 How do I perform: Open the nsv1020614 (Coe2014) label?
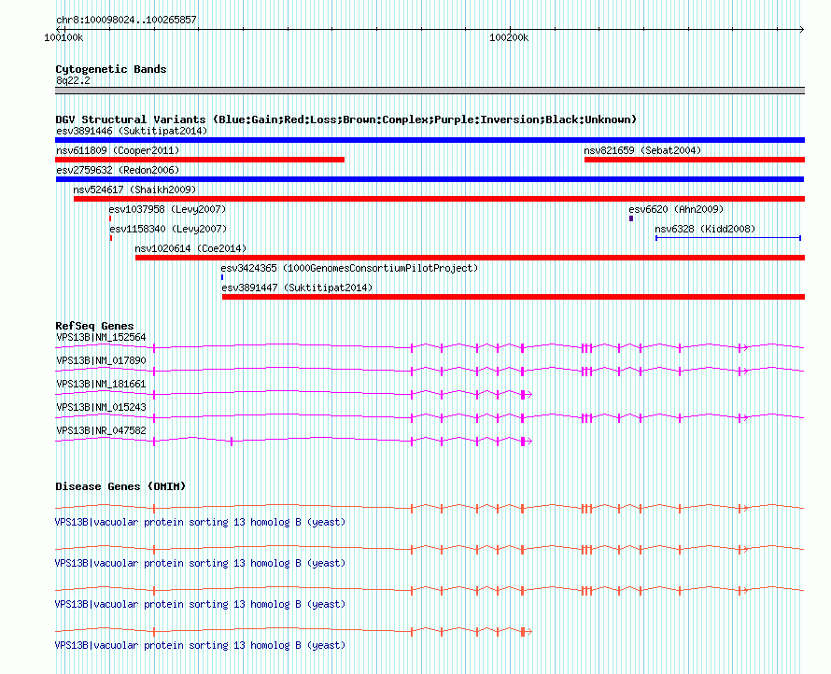190,248
